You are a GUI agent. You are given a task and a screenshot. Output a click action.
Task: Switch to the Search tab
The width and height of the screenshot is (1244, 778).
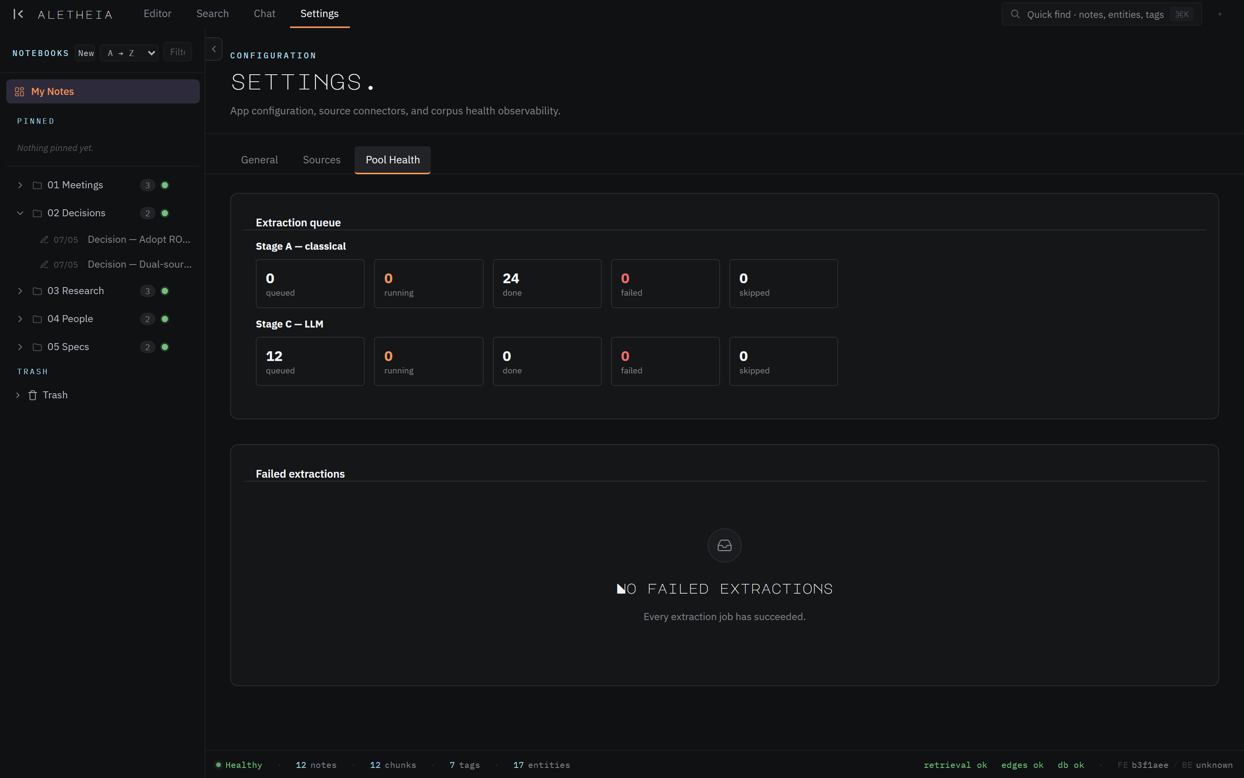[212, 14]
